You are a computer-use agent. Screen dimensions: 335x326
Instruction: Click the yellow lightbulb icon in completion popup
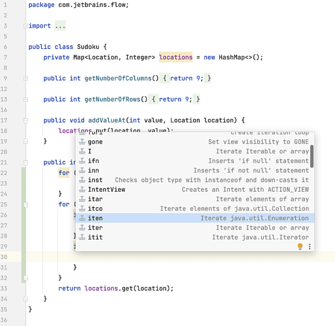(300, 246)
